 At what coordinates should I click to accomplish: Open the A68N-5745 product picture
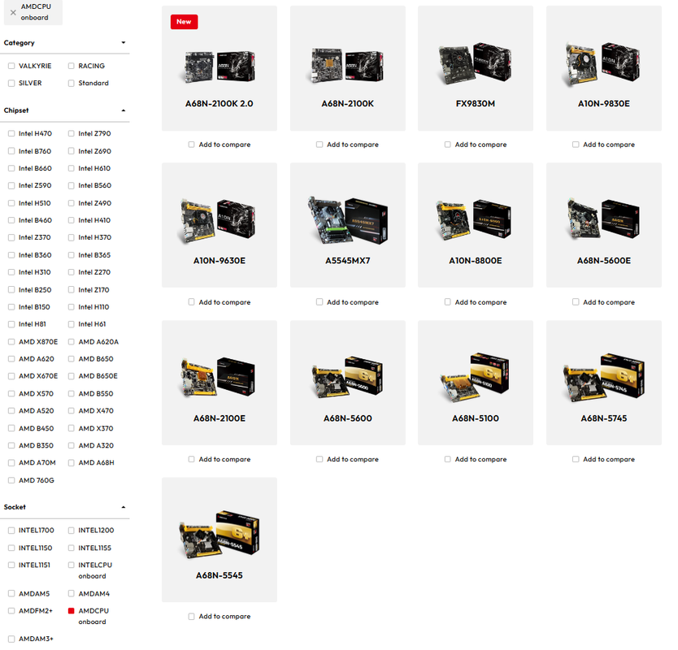click(x=604, y=377)
